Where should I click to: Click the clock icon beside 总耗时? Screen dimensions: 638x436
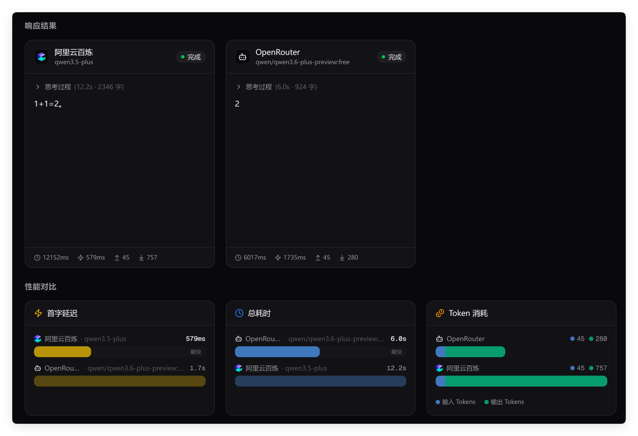point(239,313)
